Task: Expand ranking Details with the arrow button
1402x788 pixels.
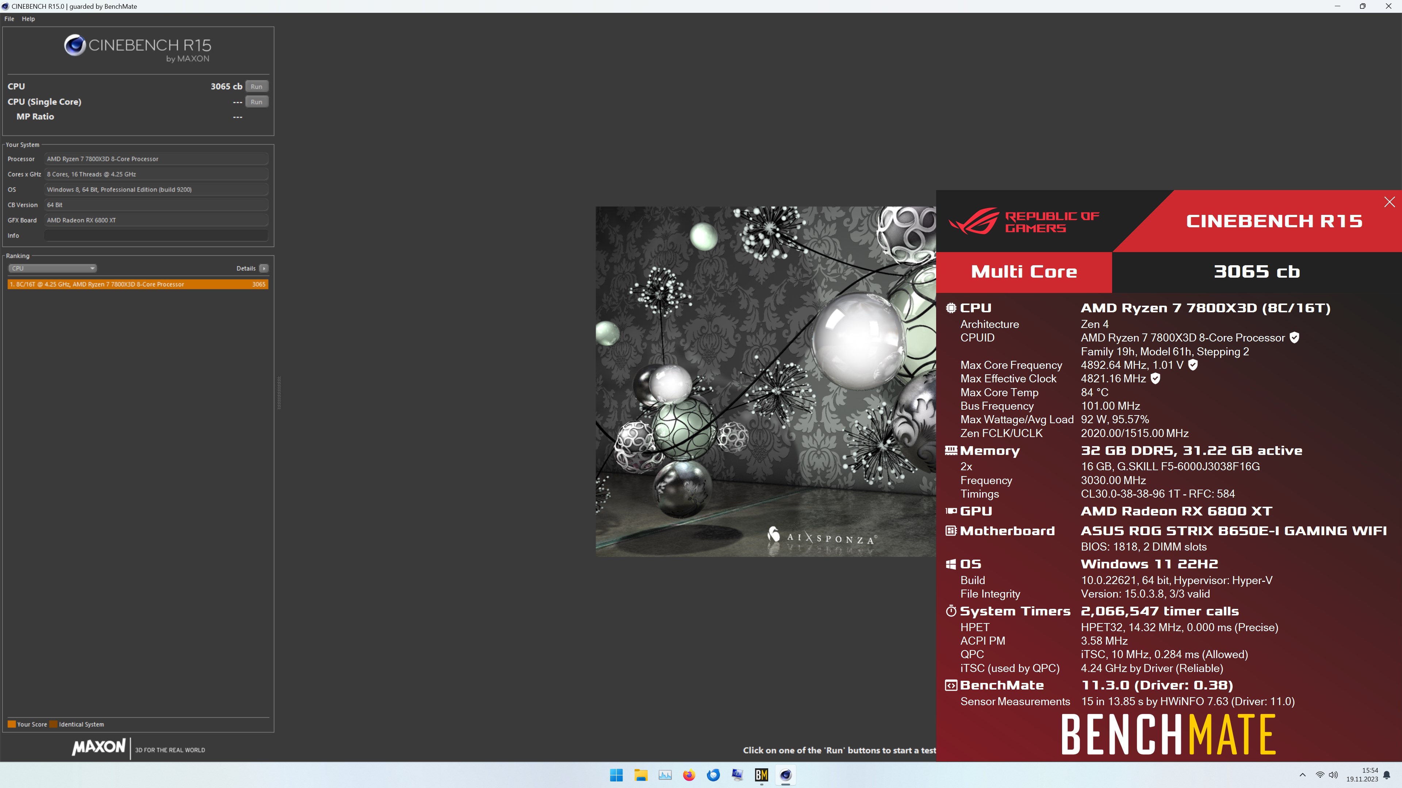Action: click(x=264, y=268)
